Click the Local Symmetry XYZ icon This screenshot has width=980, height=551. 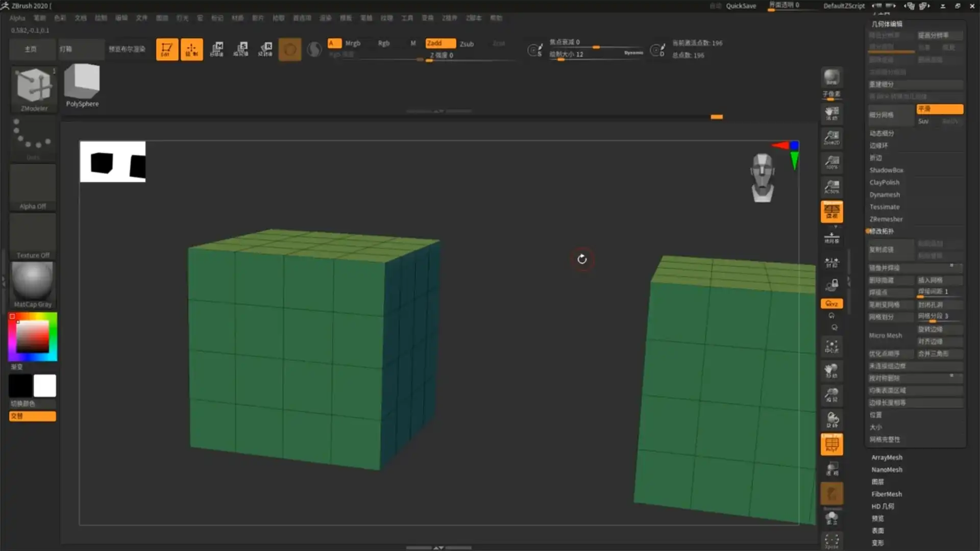[831, 304]
